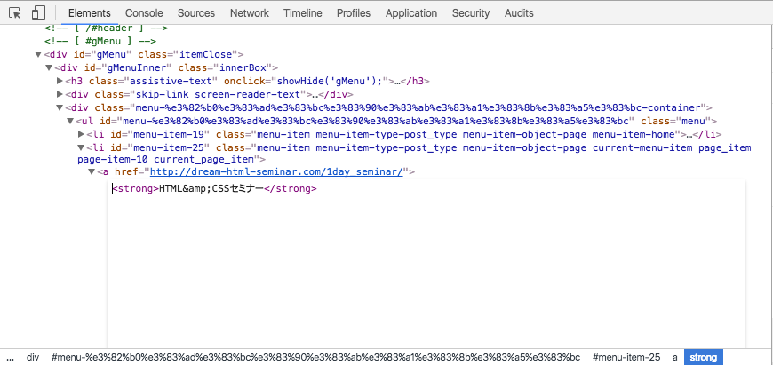Follow the dream-html-seminar.com 1day_seminar link
Image resolution: width=773 pixels, height=365 pixels.
(276, 172)
